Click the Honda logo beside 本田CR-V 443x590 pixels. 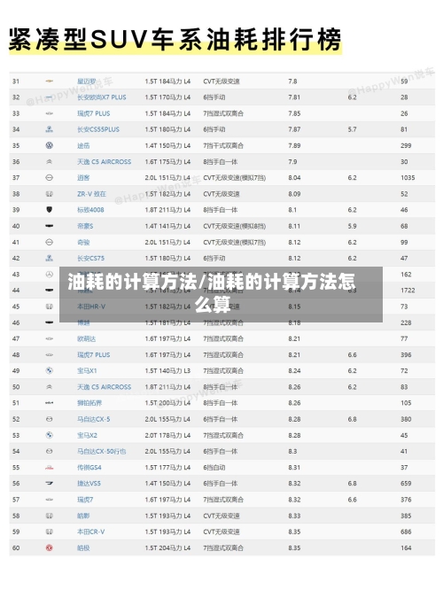tap(50, 532)
